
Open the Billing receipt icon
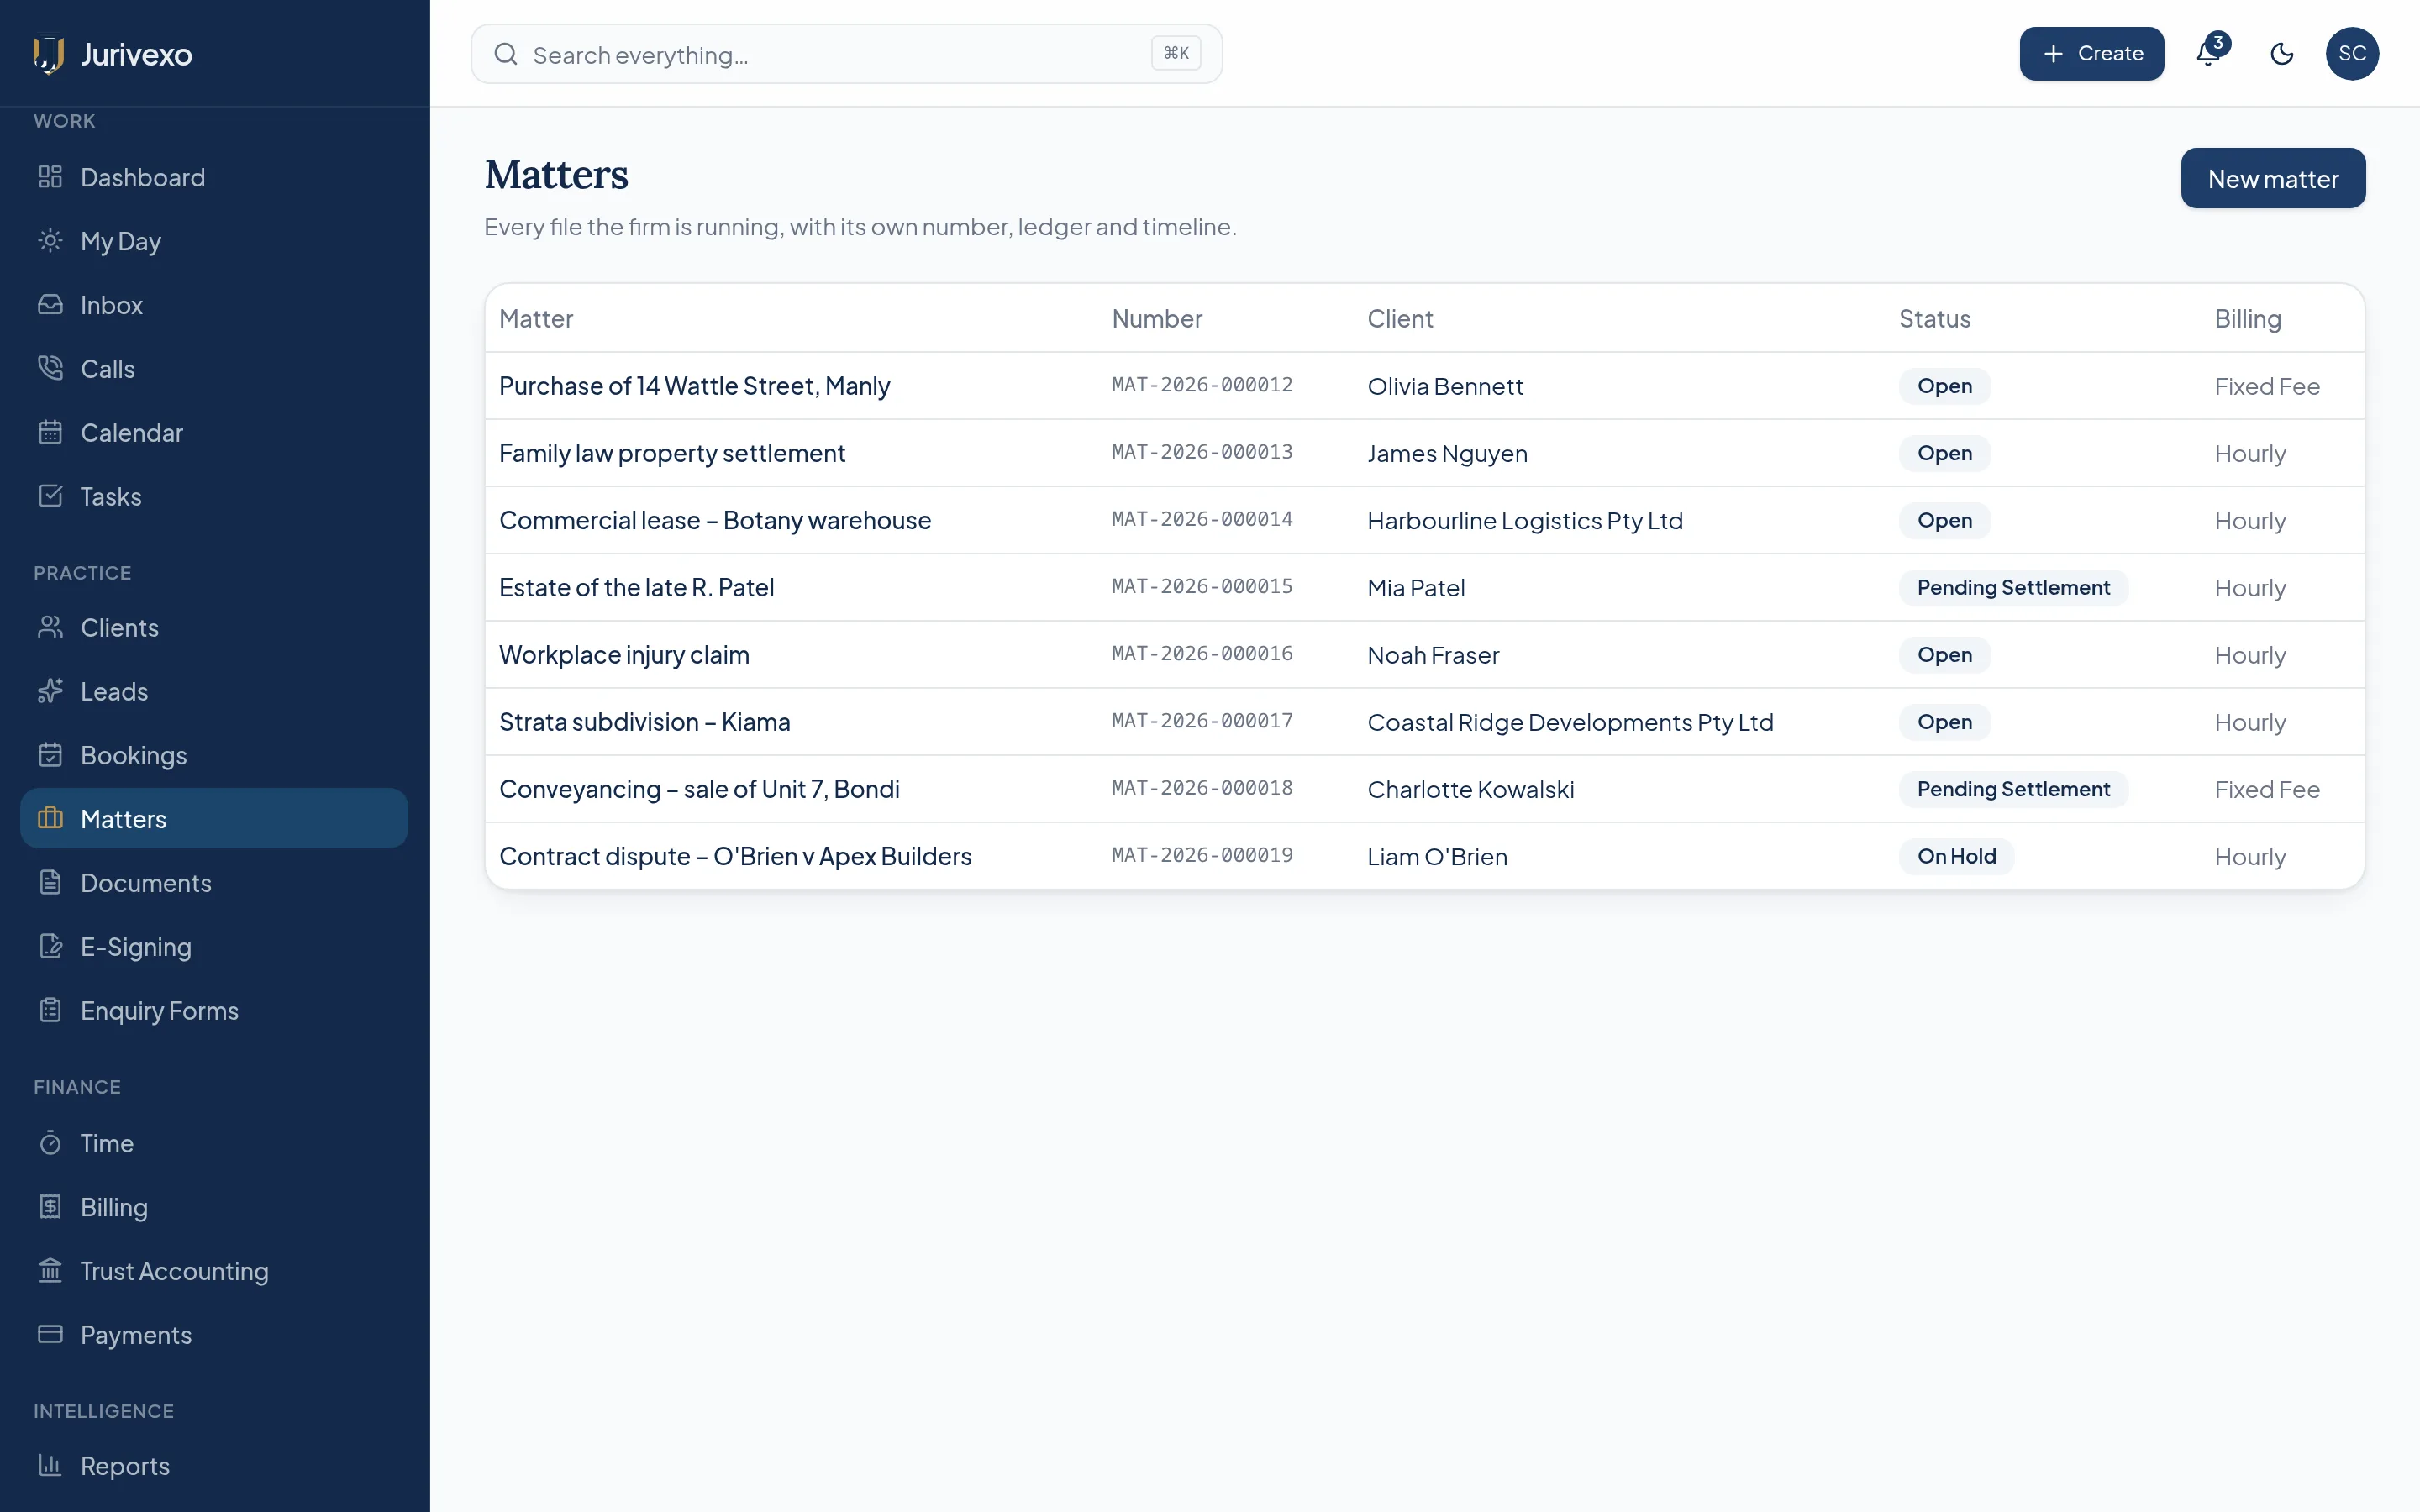[x=50, y=1207]
